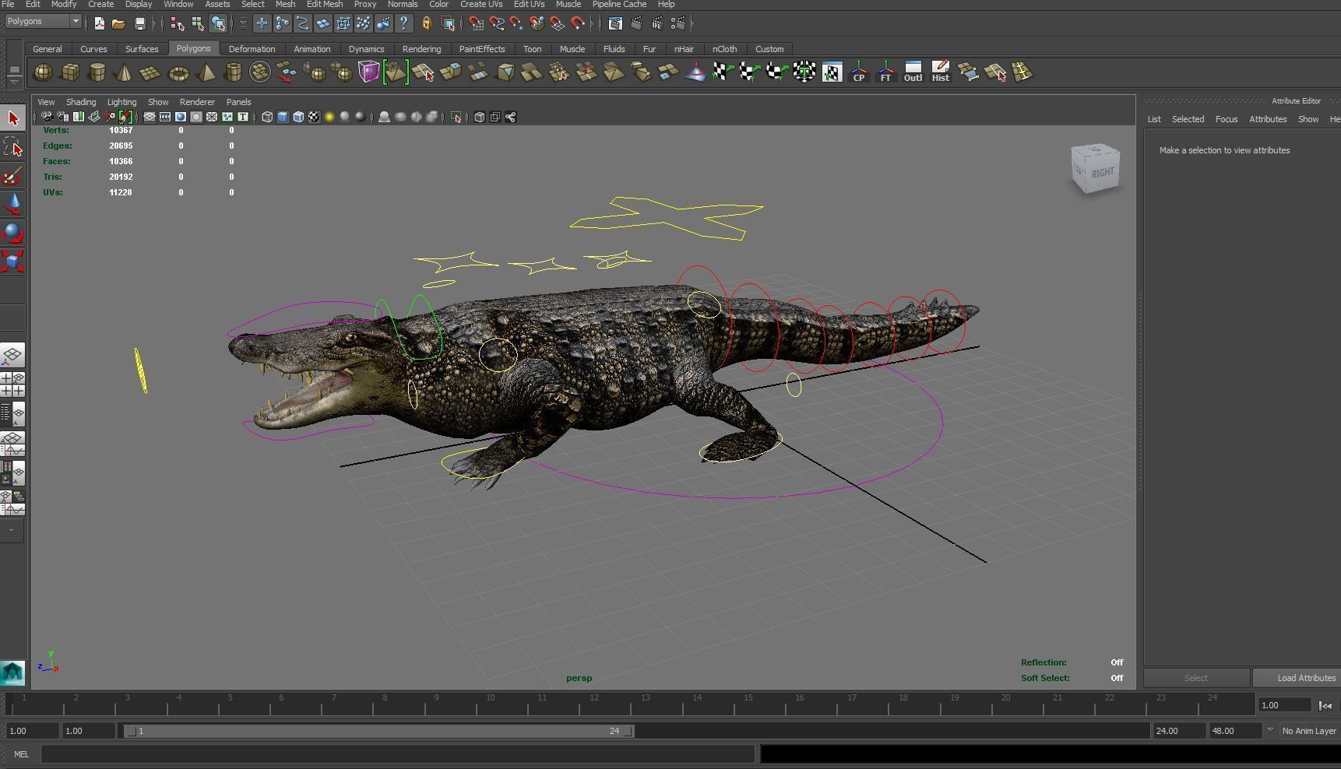The image size is (1341, 769).
Task: Create a polygon cube from shelf
Action: pyautogui.click(x=70, y=72)
